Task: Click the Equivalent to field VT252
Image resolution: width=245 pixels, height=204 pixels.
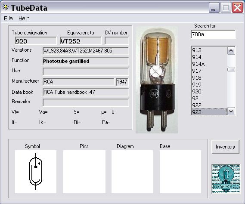Action: [x=81, y=41]
